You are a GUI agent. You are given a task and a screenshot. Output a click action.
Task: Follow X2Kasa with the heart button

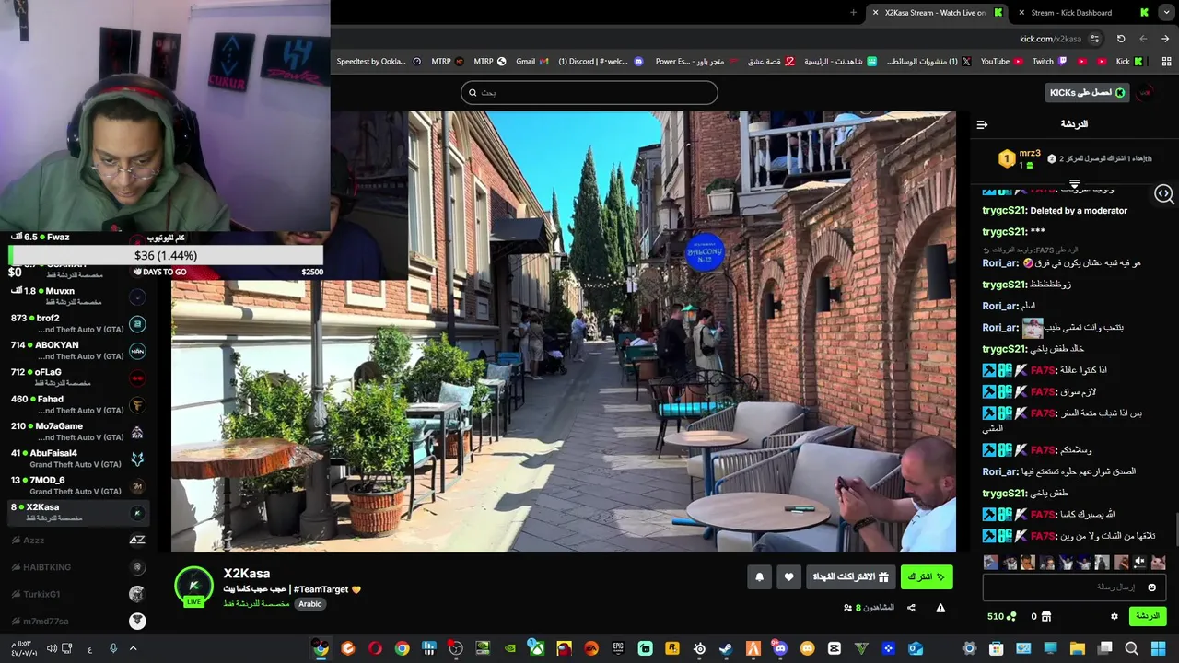[788, 577]
